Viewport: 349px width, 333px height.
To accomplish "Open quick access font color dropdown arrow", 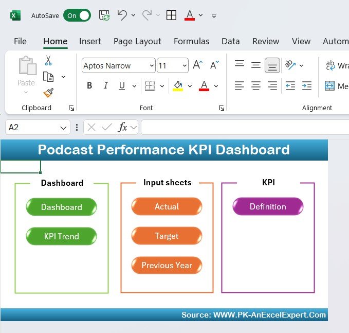I will 201,15.
